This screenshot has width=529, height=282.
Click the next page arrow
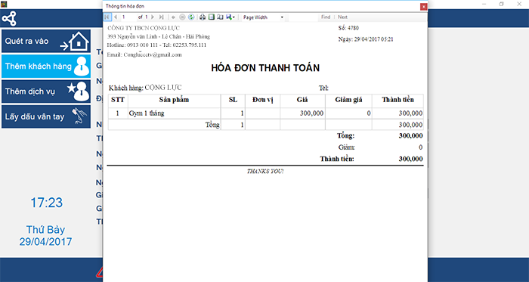tap(153, 17)
